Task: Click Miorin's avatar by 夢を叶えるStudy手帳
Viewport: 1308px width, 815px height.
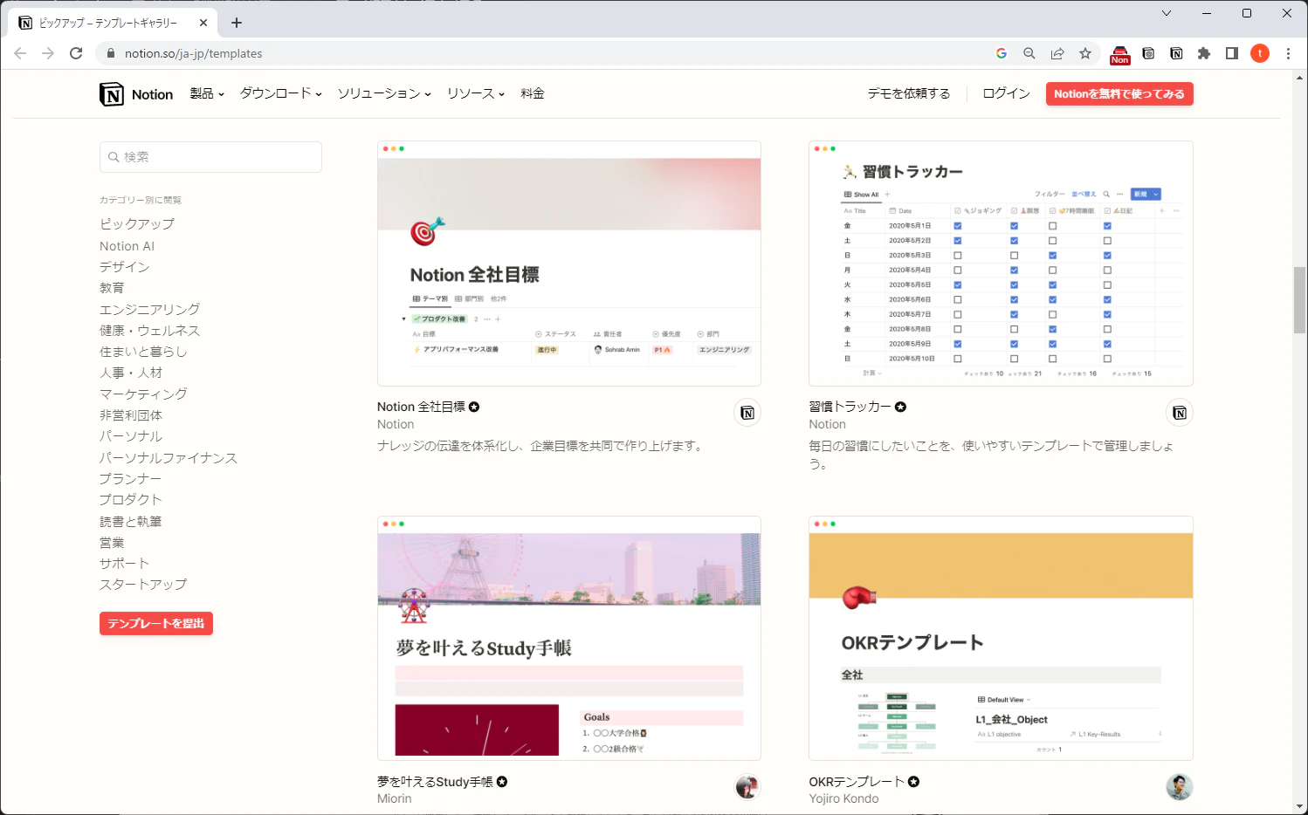Action: 747,787
